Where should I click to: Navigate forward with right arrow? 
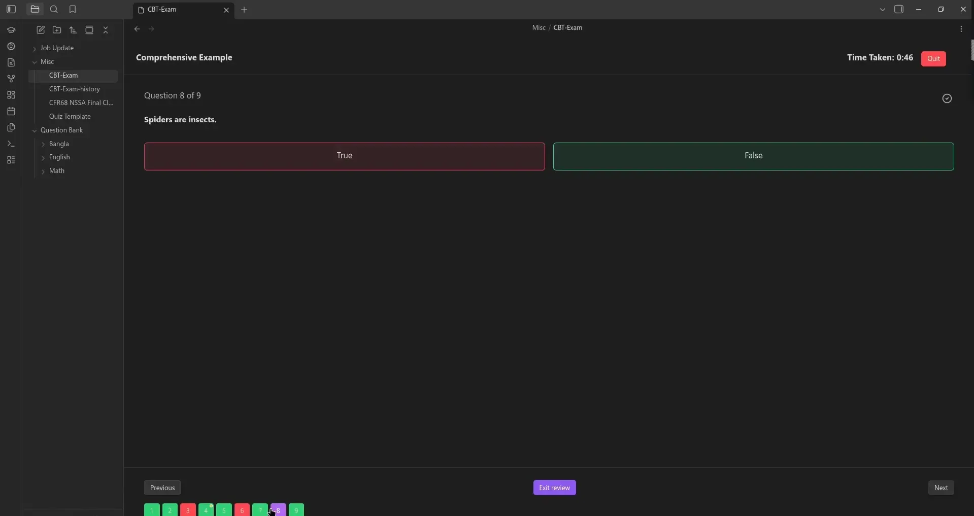[152, 29]
